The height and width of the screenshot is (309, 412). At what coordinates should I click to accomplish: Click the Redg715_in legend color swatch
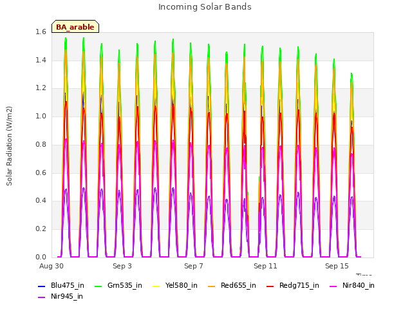coord(270,286)
